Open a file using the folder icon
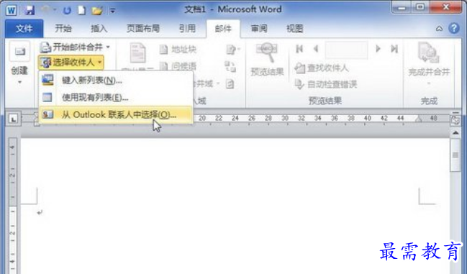 (x=97, y=11)
